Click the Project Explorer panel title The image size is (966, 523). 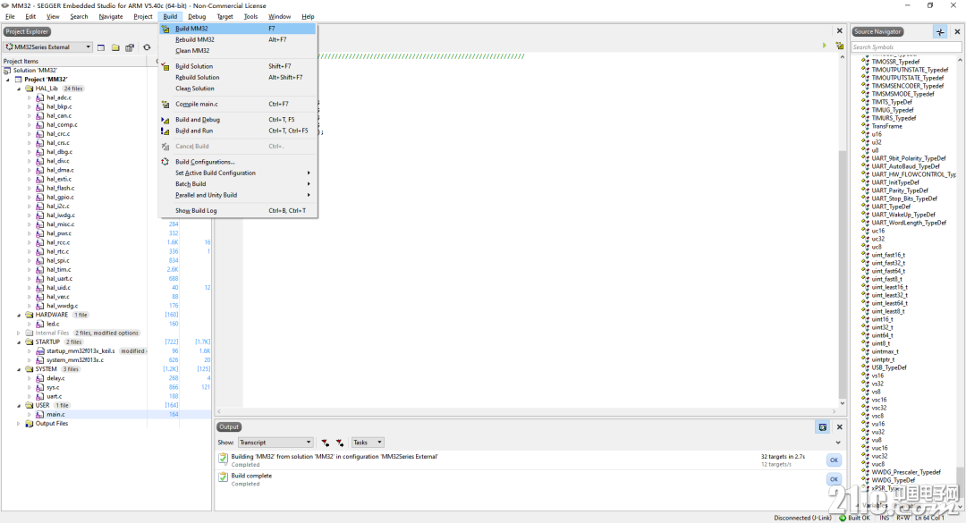pos(27,32)
